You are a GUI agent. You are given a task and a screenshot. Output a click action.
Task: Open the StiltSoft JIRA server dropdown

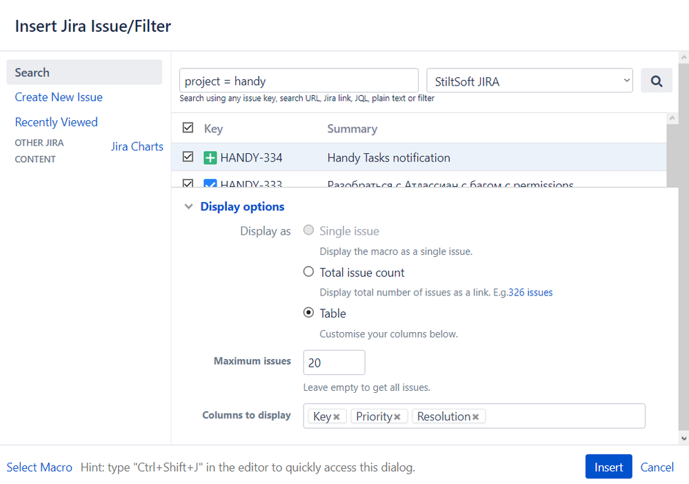(x=530, y=81)
